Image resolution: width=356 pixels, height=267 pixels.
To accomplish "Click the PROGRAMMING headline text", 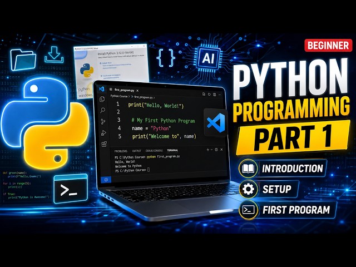I will [291, 109].
